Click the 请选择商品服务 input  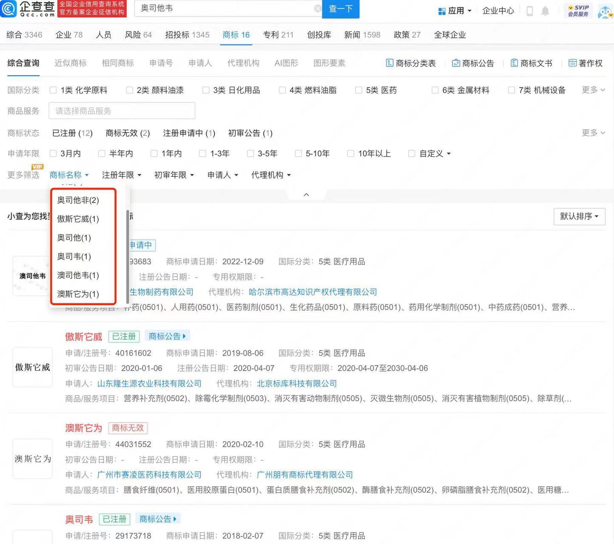(x=122, y=111)
